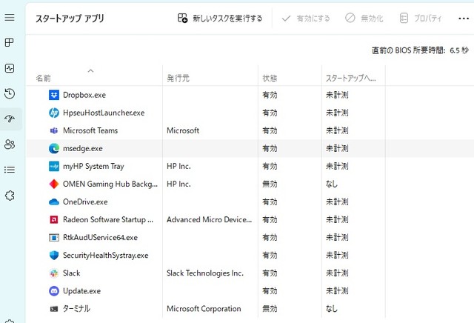Screen dimensions: 474x323
Task: Click なし impact of OMEN Gaming Hub
Action: tap(332, 184)
